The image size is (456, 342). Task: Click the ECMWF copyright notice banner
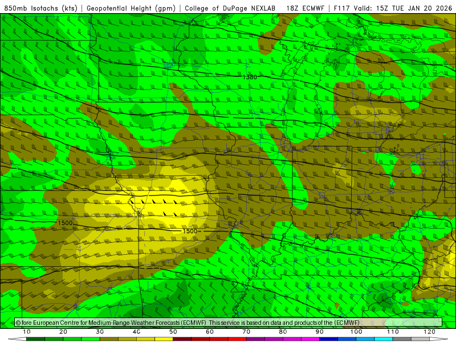coord(229,323)
